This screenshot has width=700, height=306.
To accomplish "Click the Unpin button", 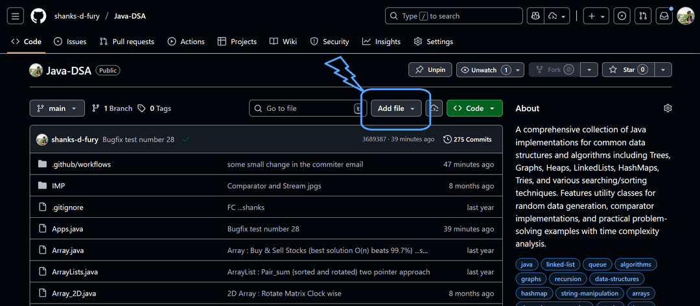I will [430, 69].
